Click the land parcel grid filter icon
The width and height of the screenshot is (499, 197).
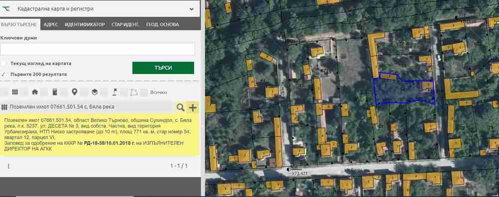[15, 92]
